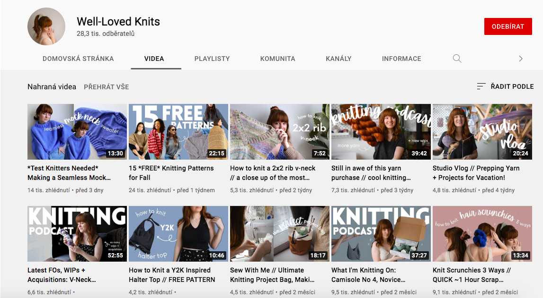Open 'Latest FOs, WIPs + Acquisitions' title
The height and width of the screenshot is (298, 543).
click(x=62, y=275)
